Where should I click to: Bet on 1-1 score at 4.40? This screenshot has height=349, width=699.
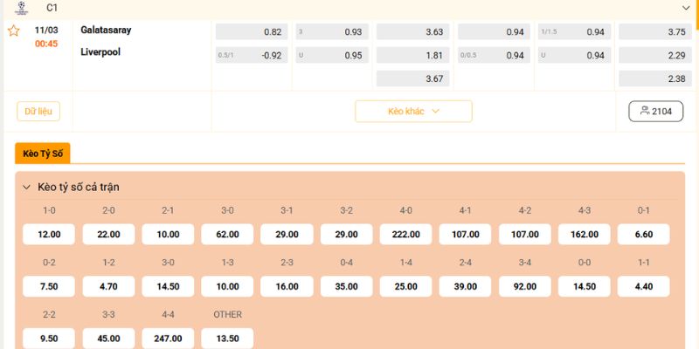pyautogui.click(x=644, y=286)
